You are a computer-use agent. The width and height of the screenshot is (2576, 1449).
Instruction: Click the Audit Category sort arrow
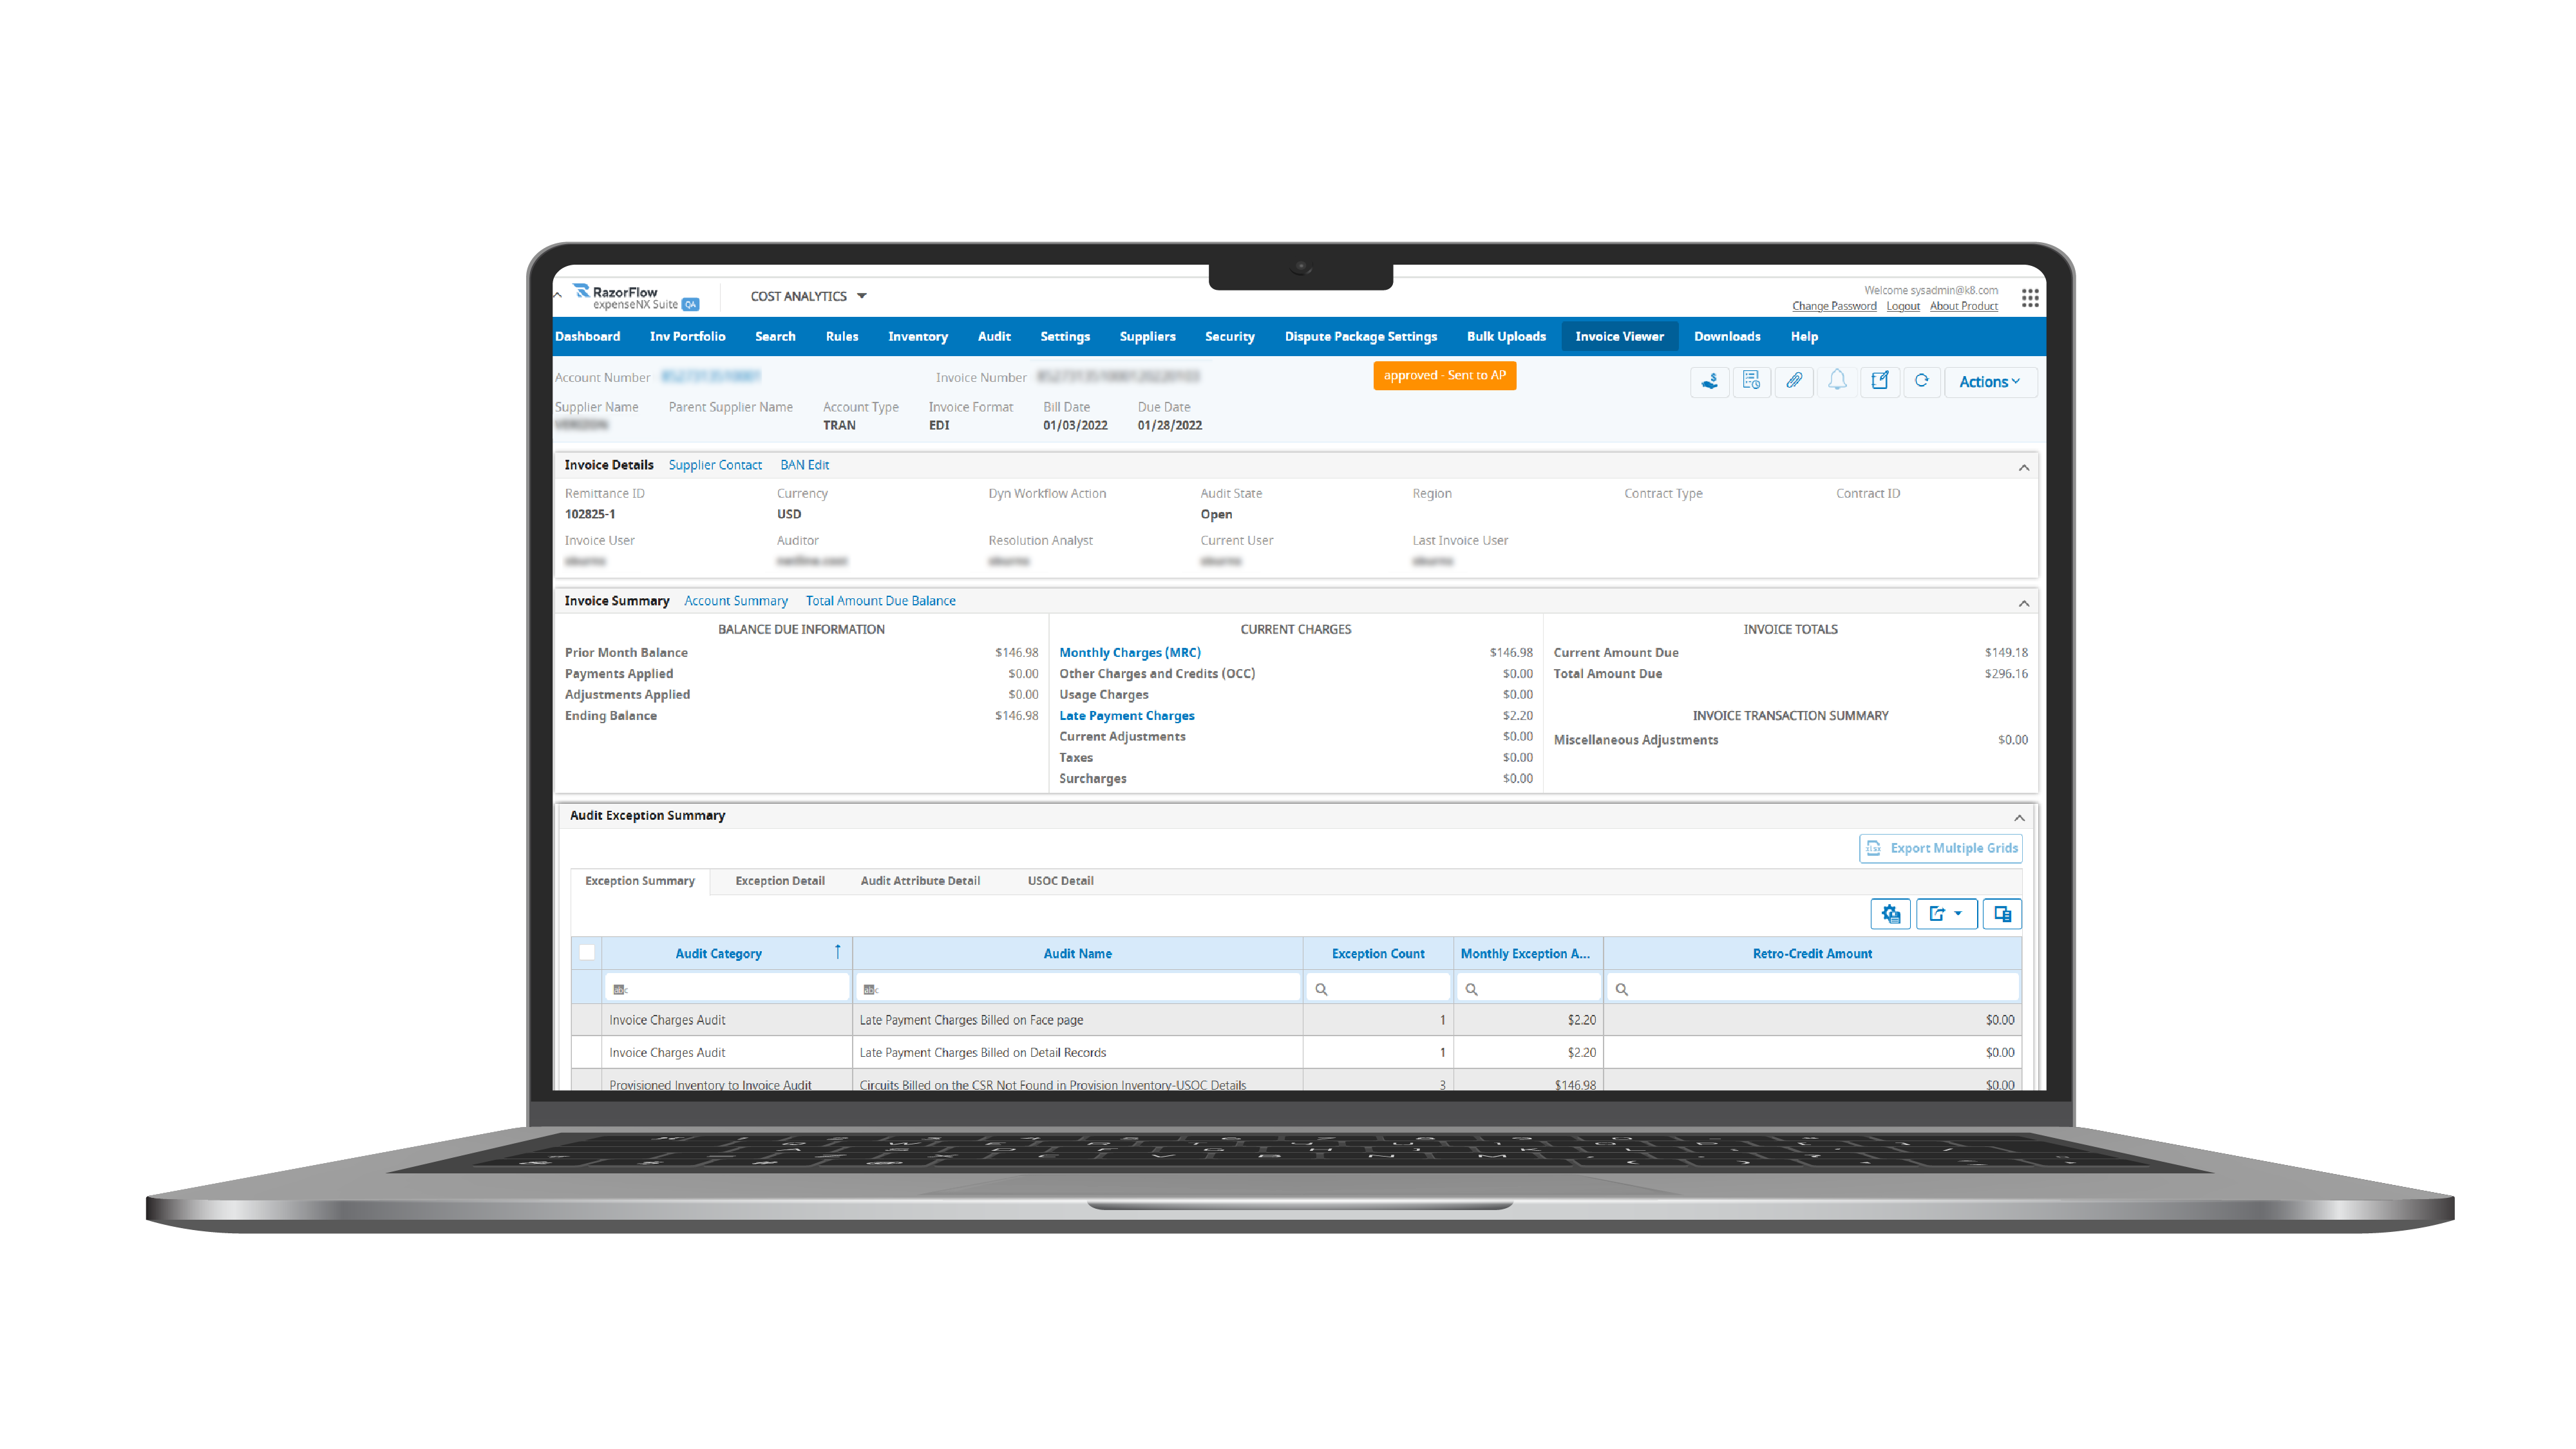838,952
